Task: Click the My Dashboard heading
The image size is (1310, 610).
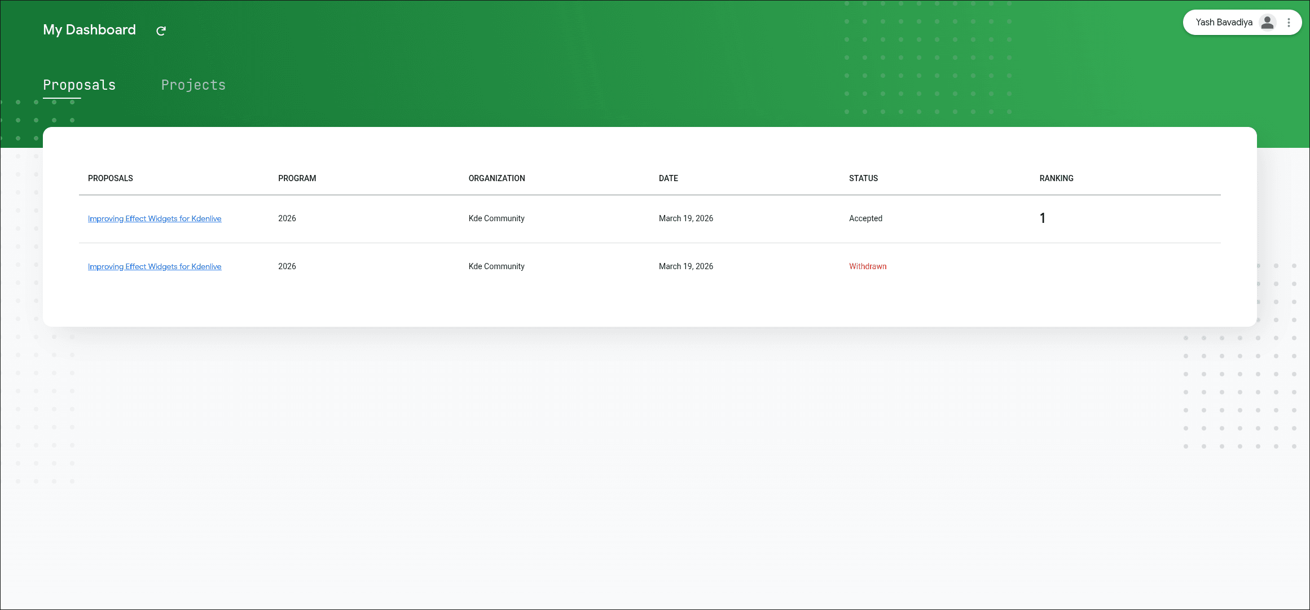Action: 89,30
